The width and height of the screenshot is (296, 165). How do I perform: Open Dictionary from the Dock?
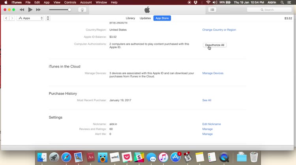point(90,157)
